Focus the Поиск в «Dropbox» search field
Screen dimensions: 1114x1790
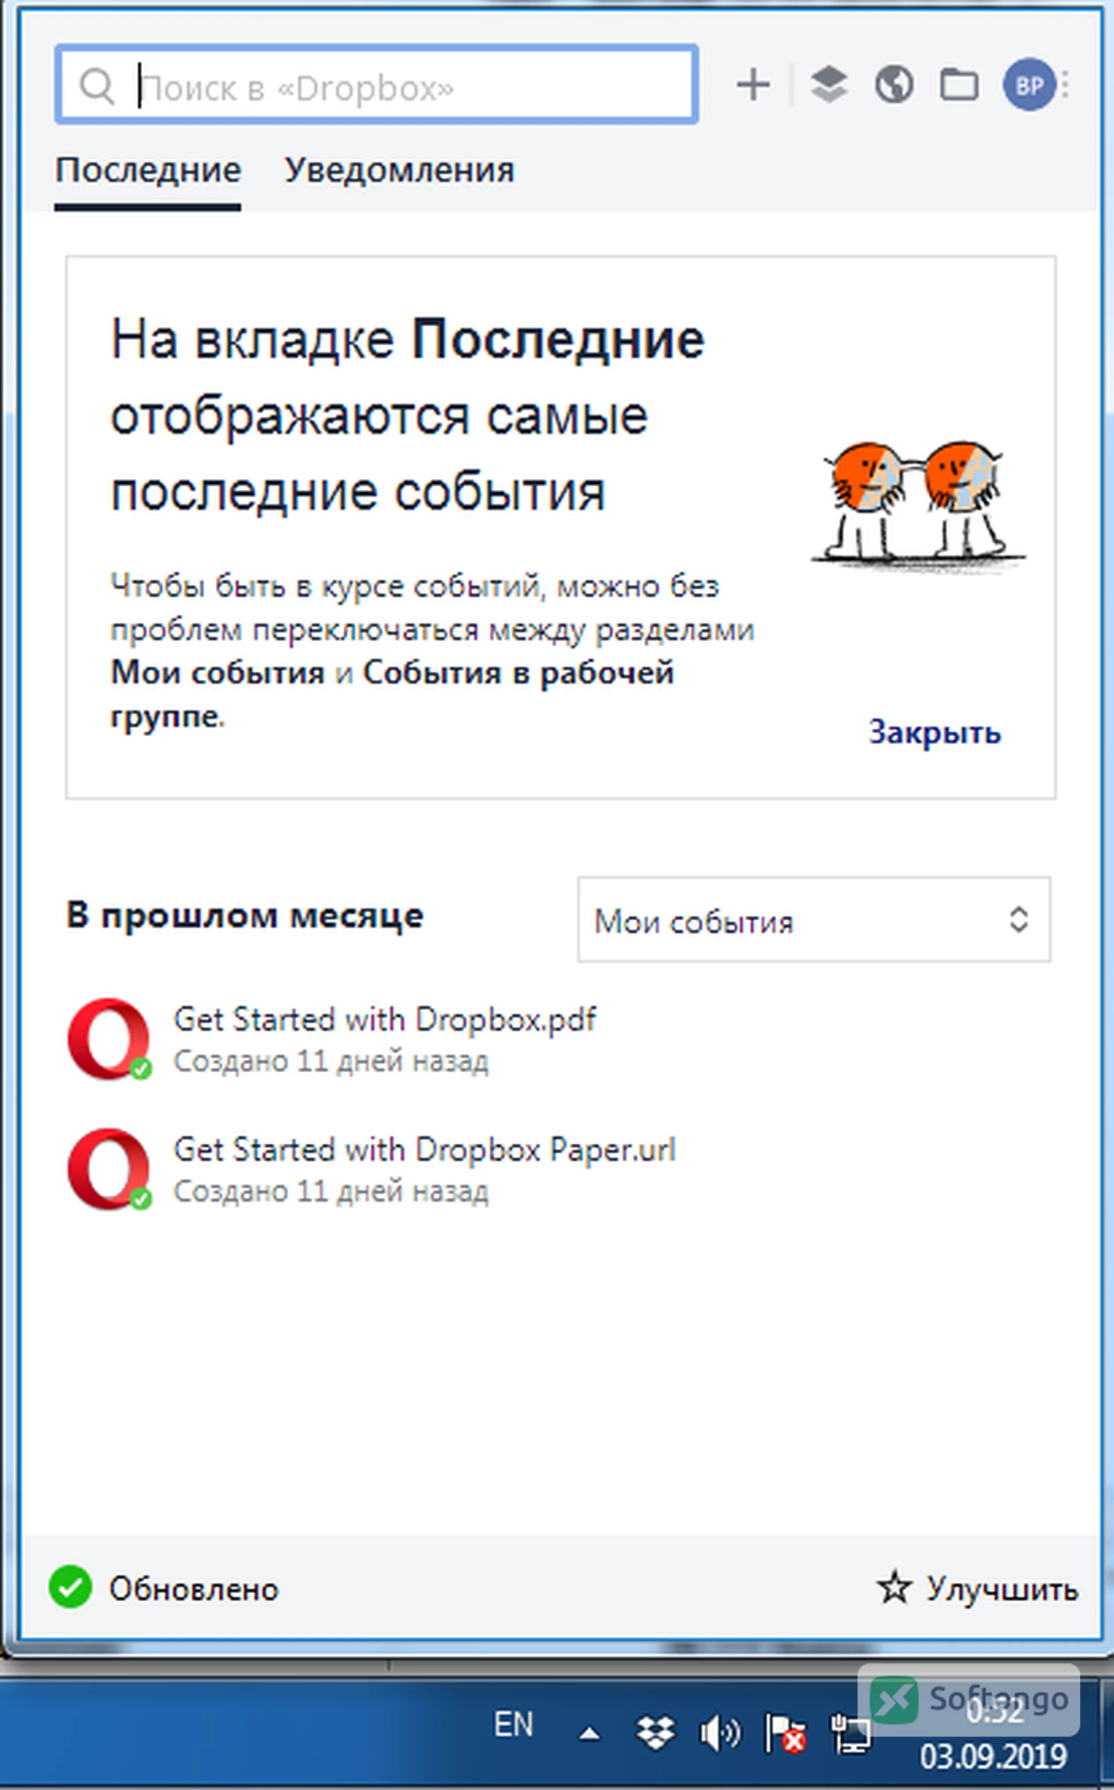(377, 85)
